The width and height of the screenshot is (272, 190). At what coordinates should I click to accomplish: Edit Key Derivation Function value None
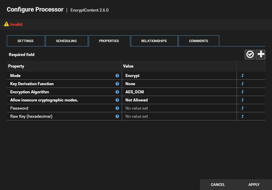pos(180,84)
